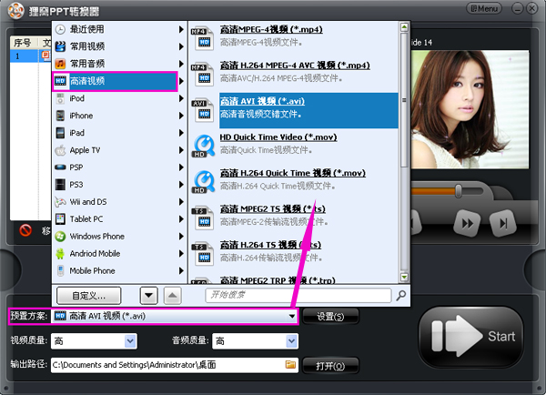Click HD Quick Time Video (*.mov) title
The width and height of the screenshot is (546, 395).
click(278, 137)
